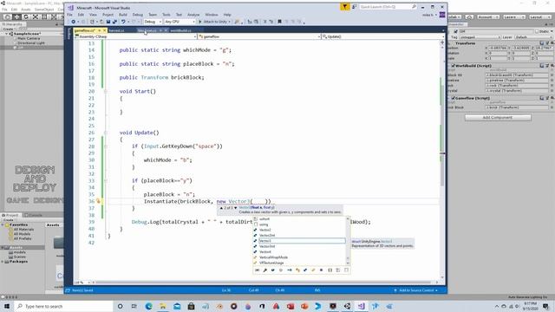Click the yellow notifications filter flag icon
Image resolution: width=555 pixels, height=312 pixels.
(x=345, y=7)
